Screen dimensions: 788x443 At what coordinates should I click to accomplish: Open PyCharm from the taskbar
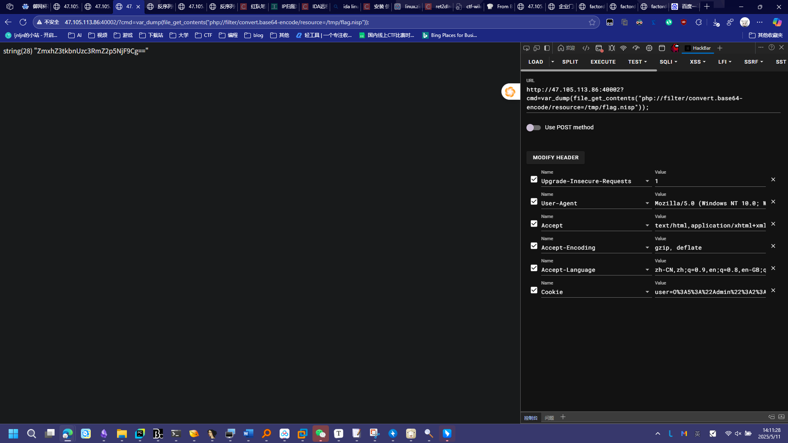140,434
